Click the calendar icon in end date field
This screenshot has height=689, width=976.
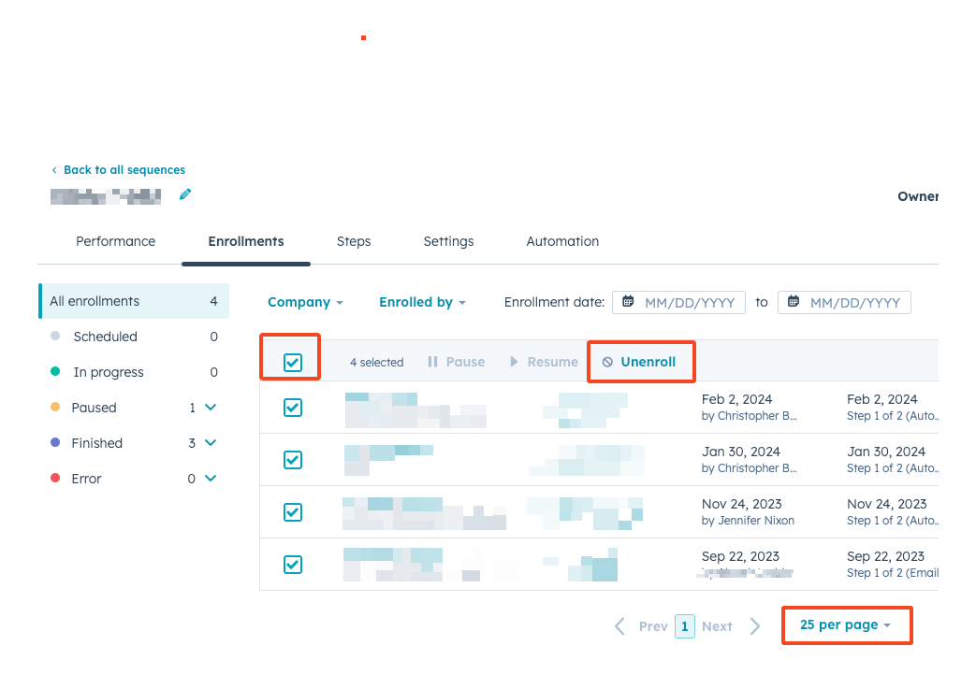point(794,302)
